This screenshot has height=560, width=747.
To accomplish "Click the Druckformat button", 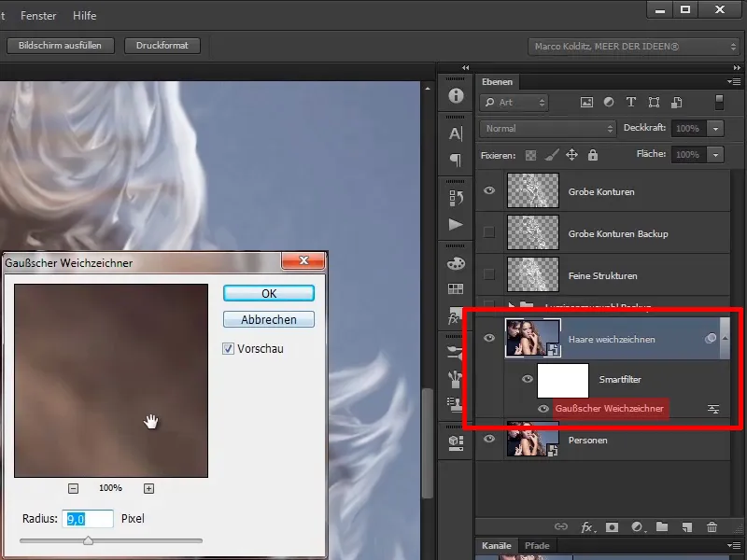I will (x=162, y=46).
